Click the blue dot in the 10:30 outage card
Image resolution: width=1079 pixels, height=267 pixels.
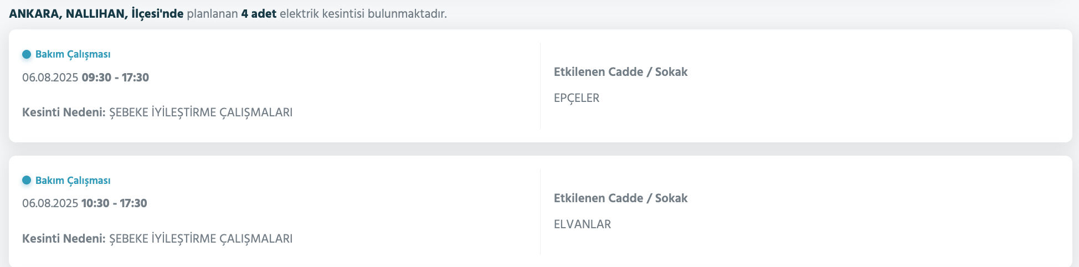(27, 181)
